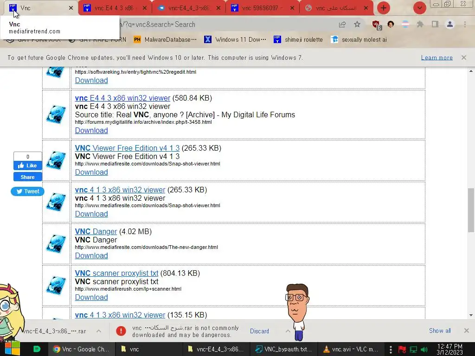475x356 pixels.
Task: Discard the dangerous rar download
Action: pos(259,331)
